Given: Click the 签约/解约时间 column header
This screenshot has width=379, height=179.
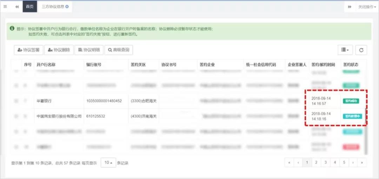Looking at the screenshot, I should tap(323, 65).
